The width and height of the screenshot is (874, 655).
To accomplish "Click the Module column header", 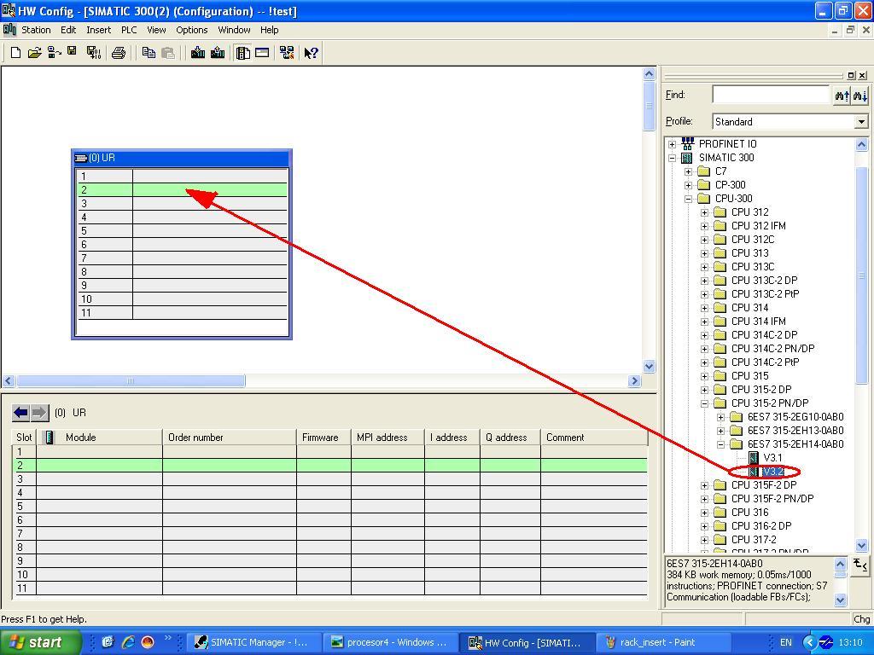I will [x=99, y=438].
